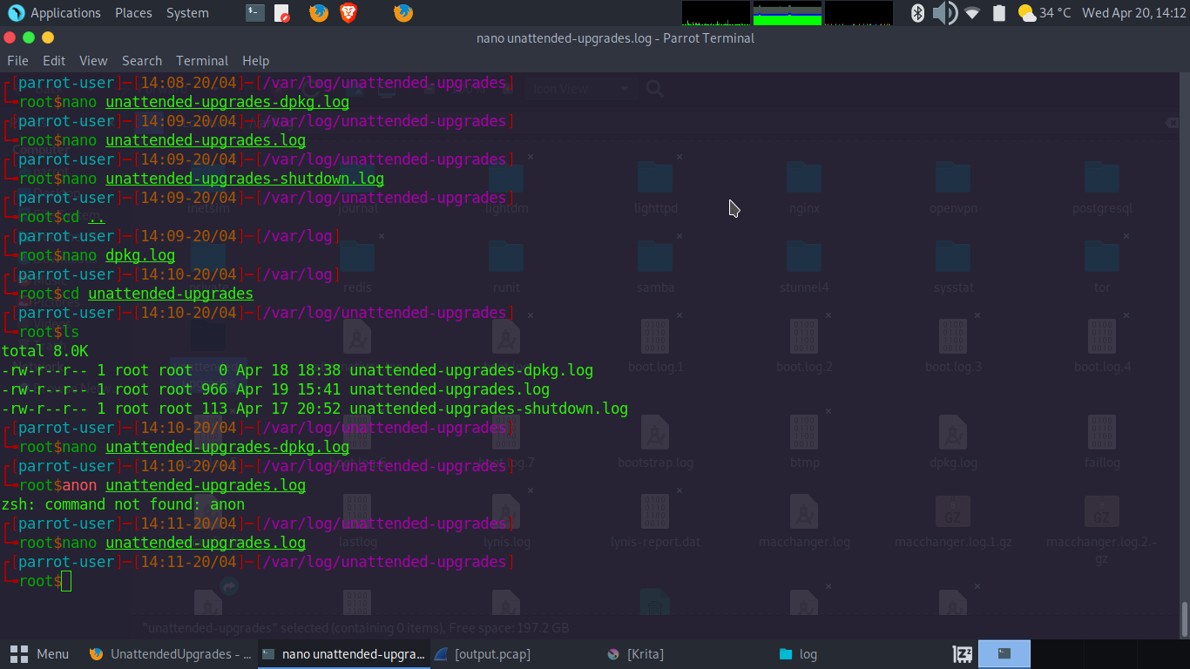Click the green window button in title bar
Screen dimensions: 1190x669
click(29, 37)
